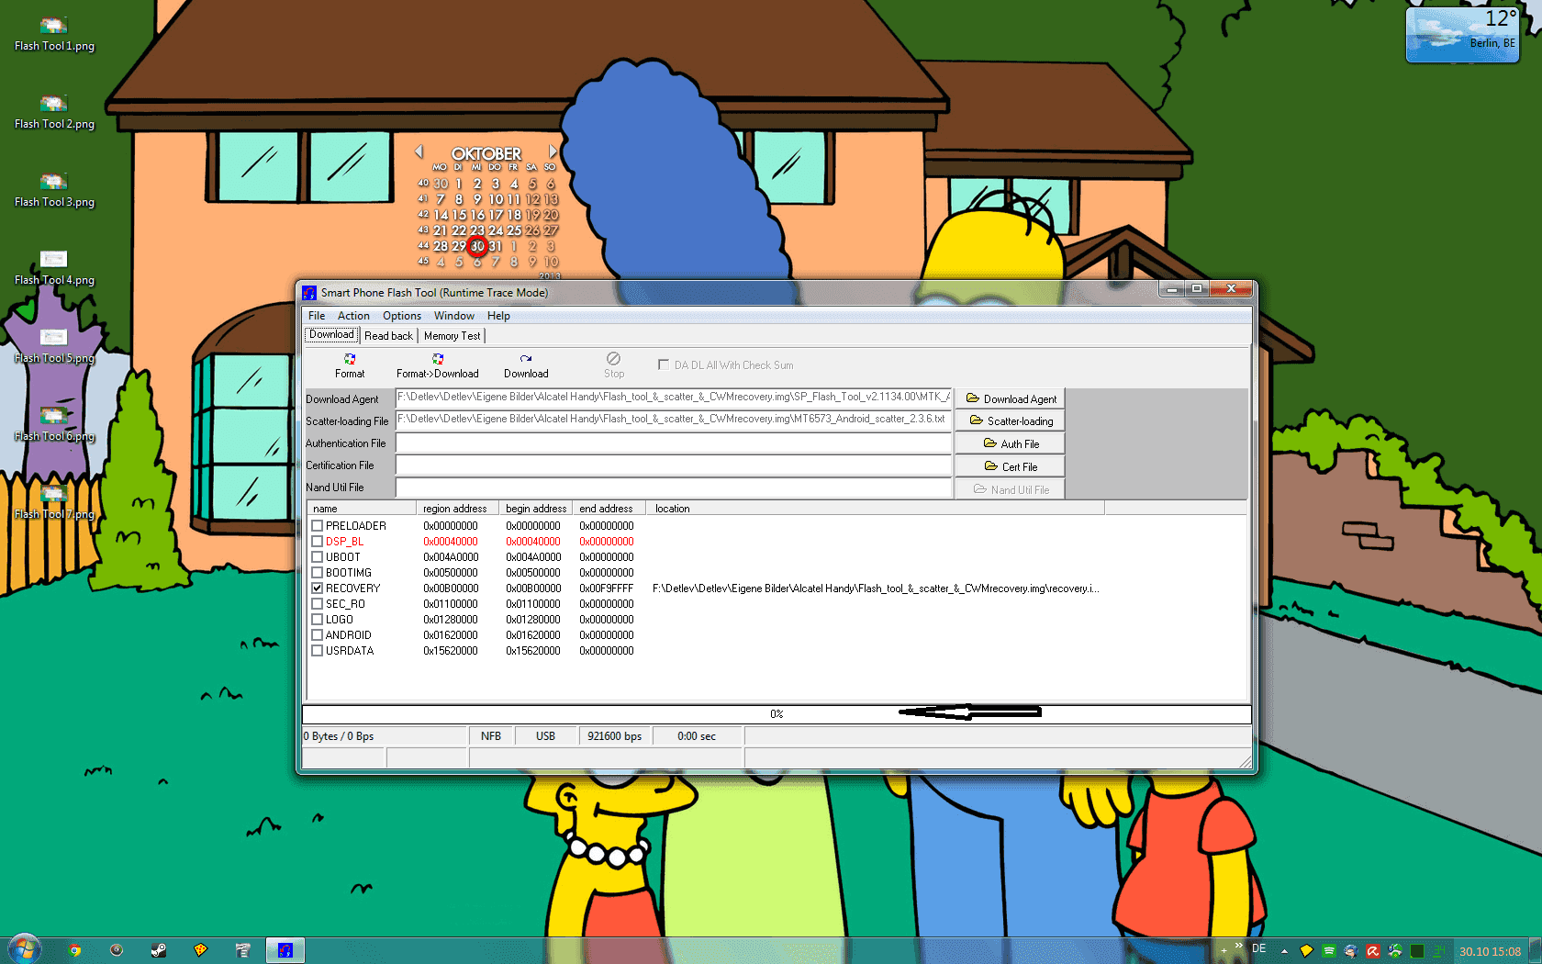Click the Scatter-loading File path field
Viewport: 1542px width, 964px height.
[x=674, y=420]
